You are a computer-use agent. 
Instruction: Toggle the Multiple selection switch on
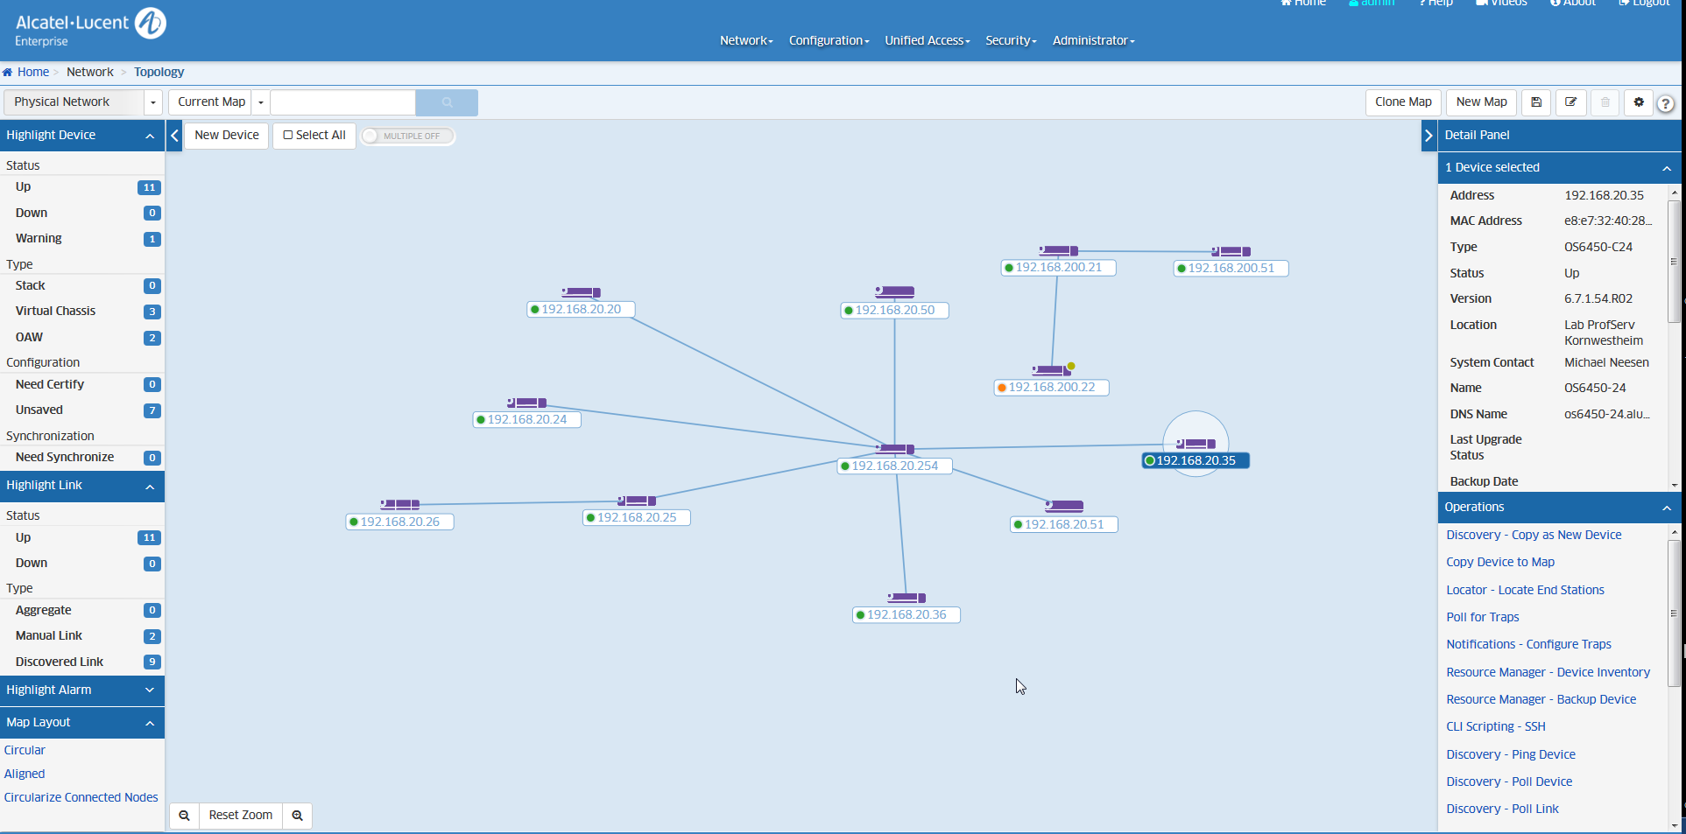(x=408, y=137)
